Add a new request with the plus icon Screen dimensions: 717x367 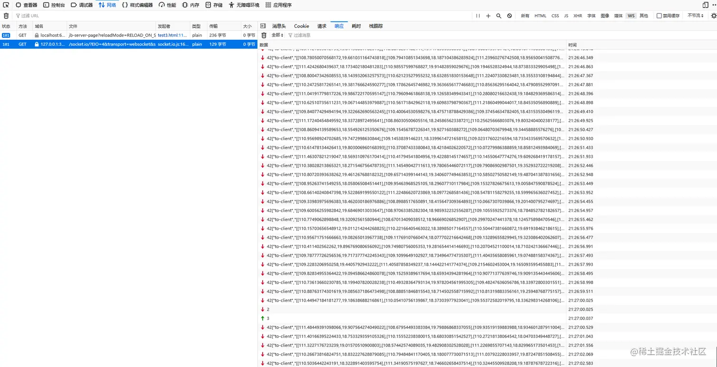(x=488, y=16)
